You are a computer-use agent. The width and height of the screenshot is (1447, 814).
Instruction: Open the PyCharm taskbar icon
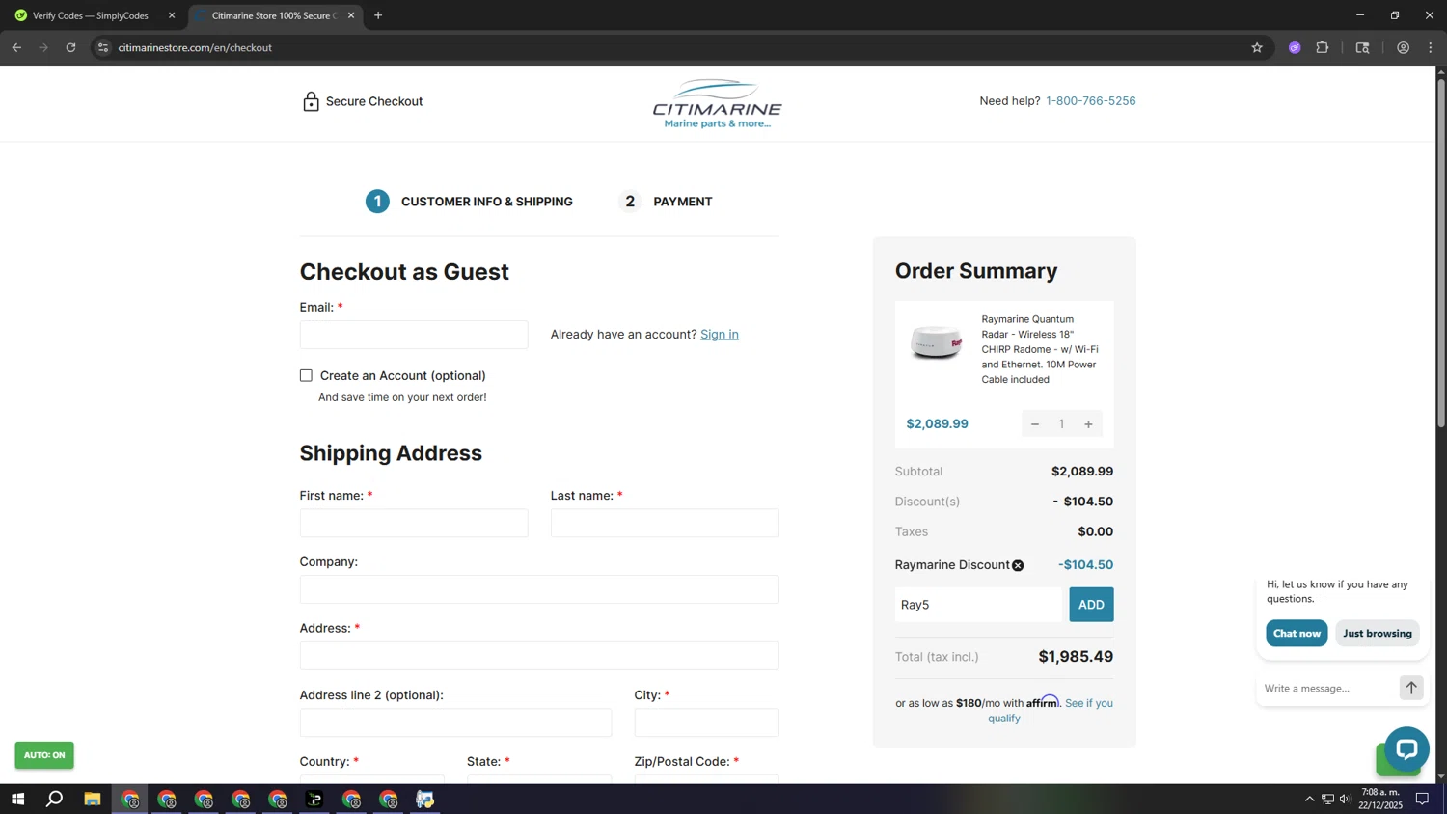pos(314,799)
